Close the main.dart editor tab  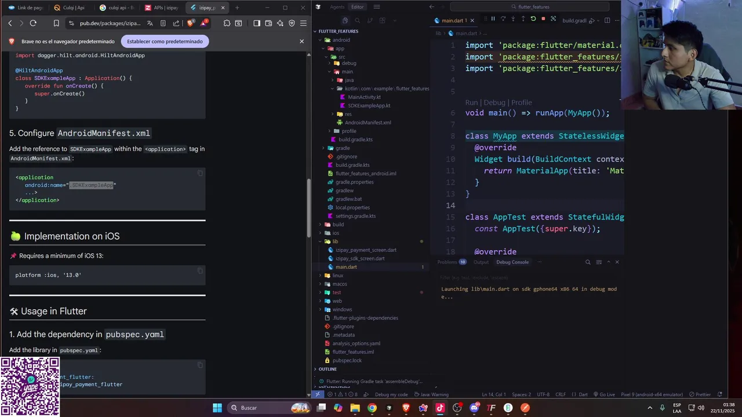472,20
